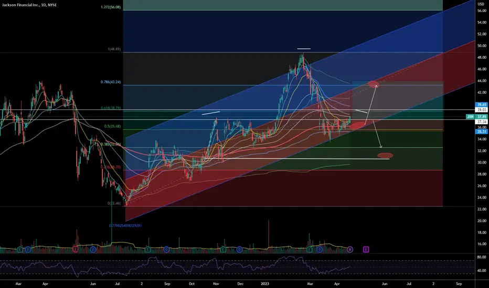Select the red ellipse drawn near 31.00

(385, 156)
